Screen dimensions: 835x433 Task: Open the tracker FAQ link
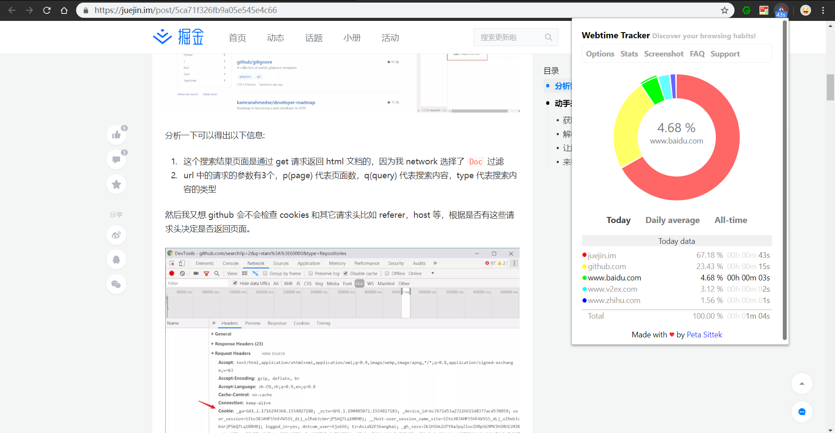[697, 54]
